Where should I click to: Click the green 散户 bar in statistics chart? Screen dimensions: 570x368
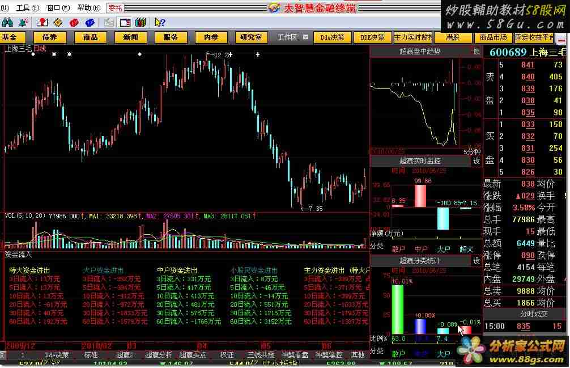(x=398, y=309)
